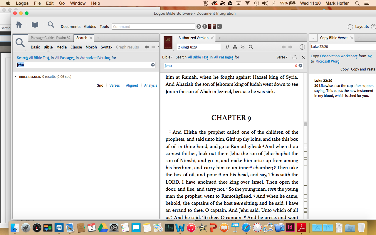Close the inline search bar with X
Viewport: 376px width, 235px height.
(303, 57)
